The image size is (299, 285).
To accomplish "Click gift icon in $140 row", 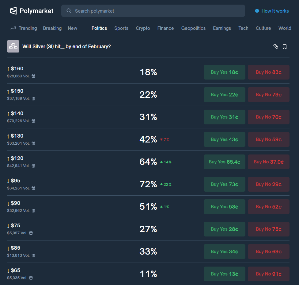I will 33,121.
